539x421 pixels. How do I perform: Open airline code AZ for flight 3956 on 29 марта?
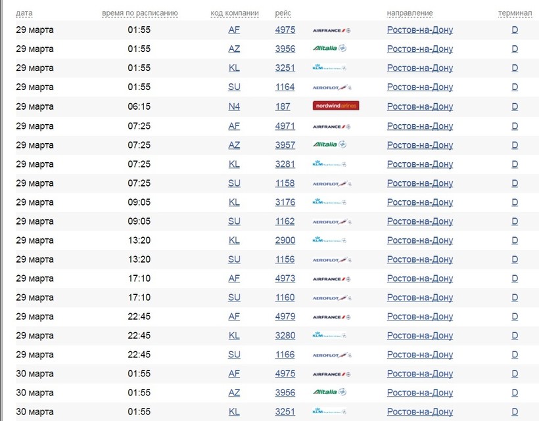(234, 49)
